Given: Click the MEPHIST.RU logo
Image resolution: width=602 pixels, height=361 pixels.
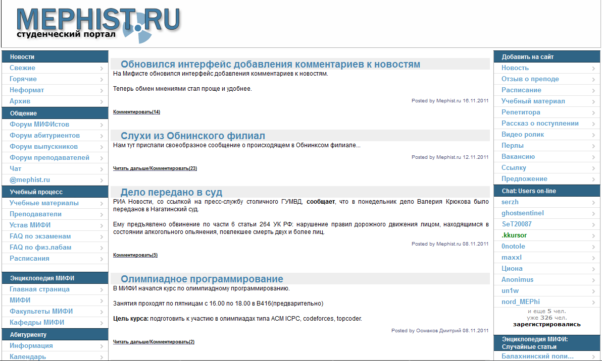Looking at the screenshot, I should click(x=98, y=21).
